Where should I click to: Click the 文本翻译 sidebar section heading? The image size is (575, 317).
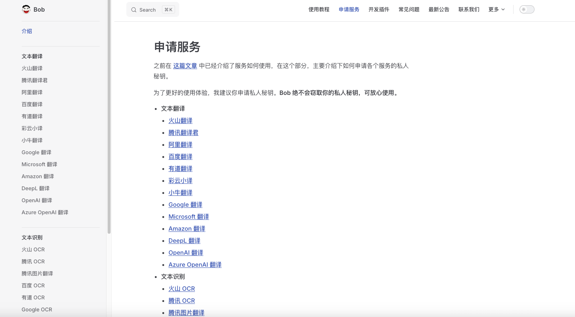32,56
